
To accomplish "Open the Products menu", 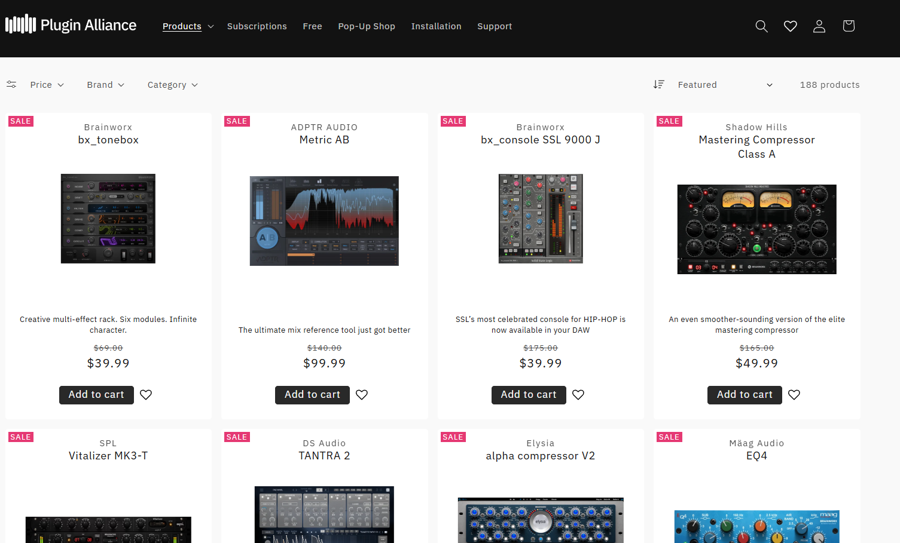I will (187, 26).
